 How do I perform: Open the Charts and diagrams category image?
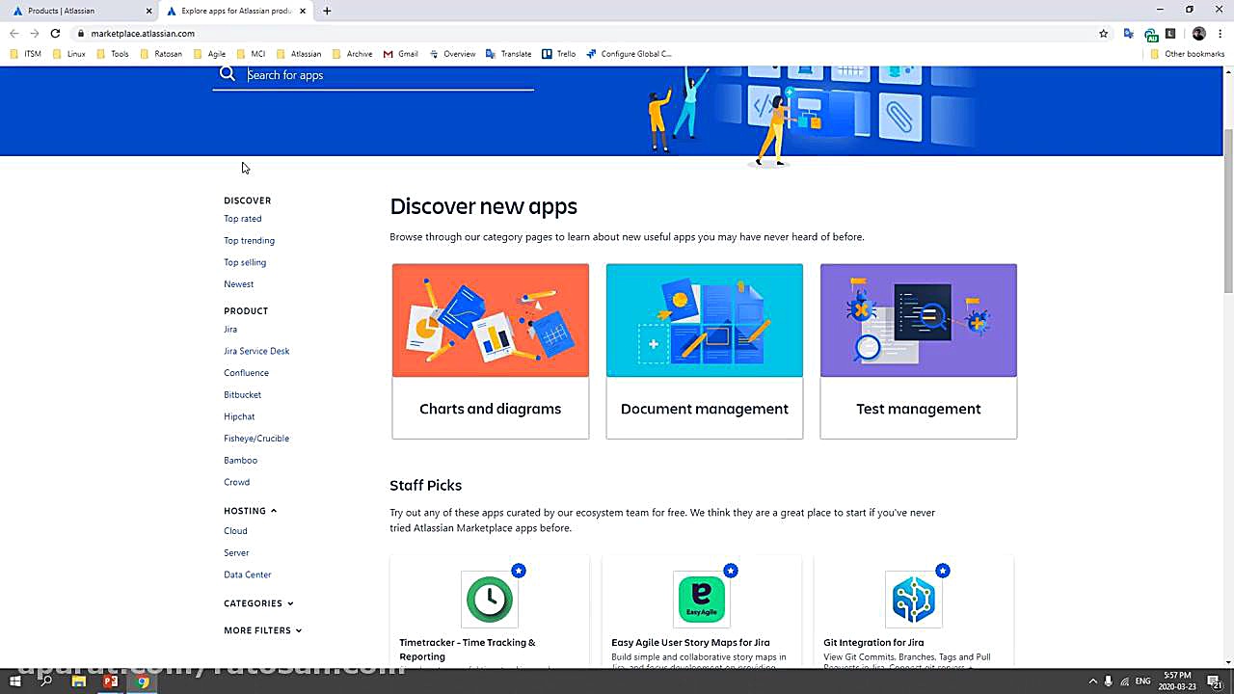(x=491, y=320)
